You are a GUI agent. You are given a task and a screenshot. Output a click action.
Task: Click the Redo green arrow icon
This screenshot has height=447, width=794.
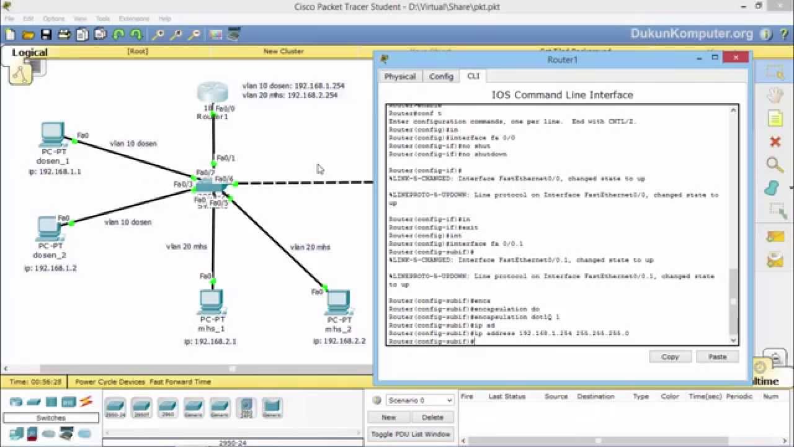click(x=136, y=35)
